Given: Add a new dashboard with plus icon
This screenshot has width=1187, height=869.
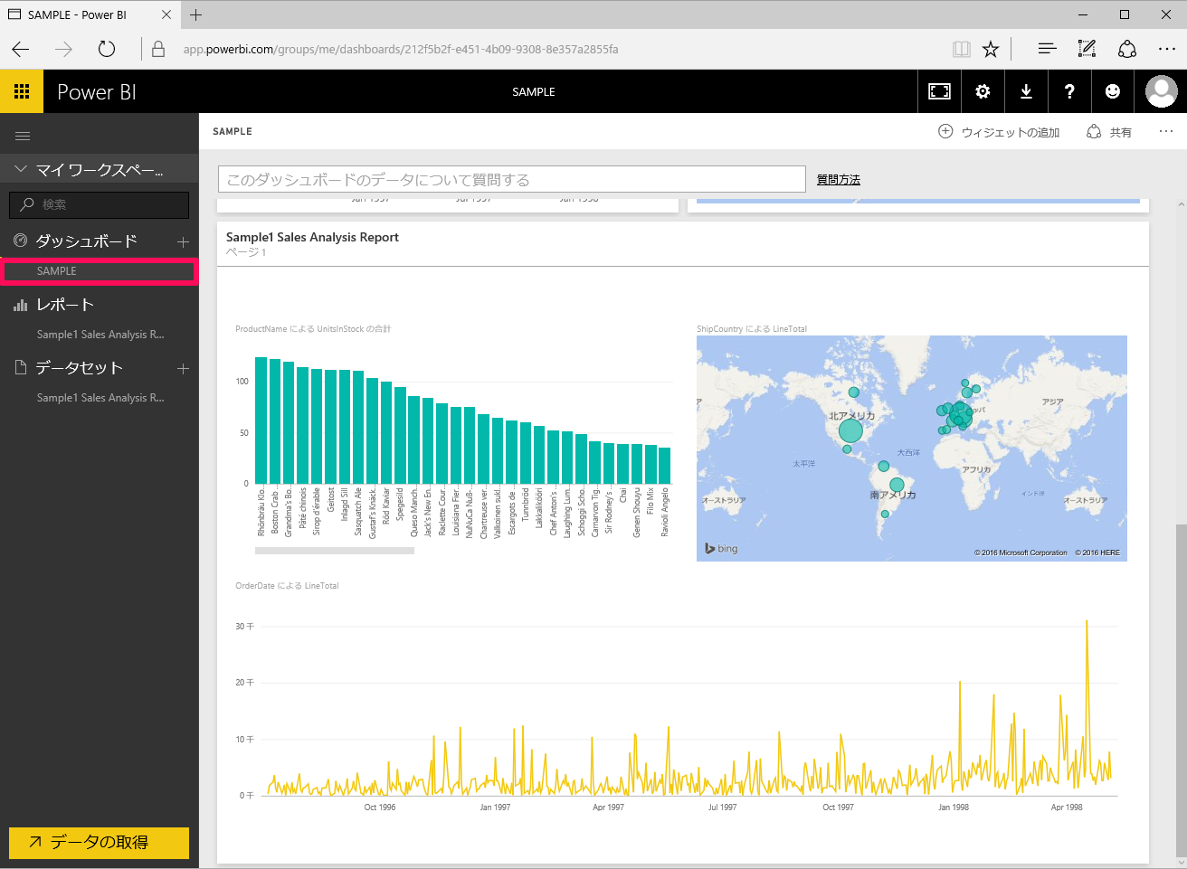Looking at the screenshot, I should tap(183, 241).
